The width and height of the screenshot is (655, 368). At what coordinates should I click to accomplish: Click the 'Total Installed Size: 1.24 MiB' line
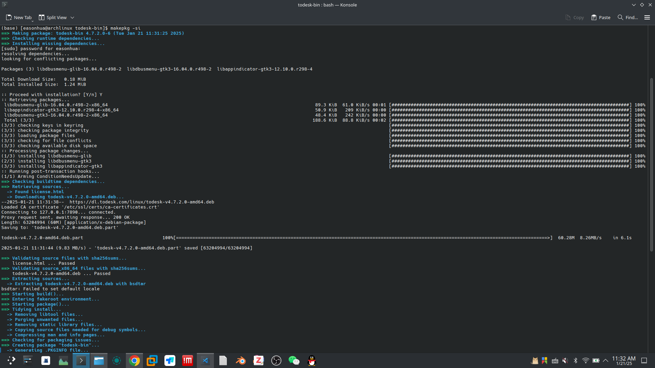(x=44, y=85)
